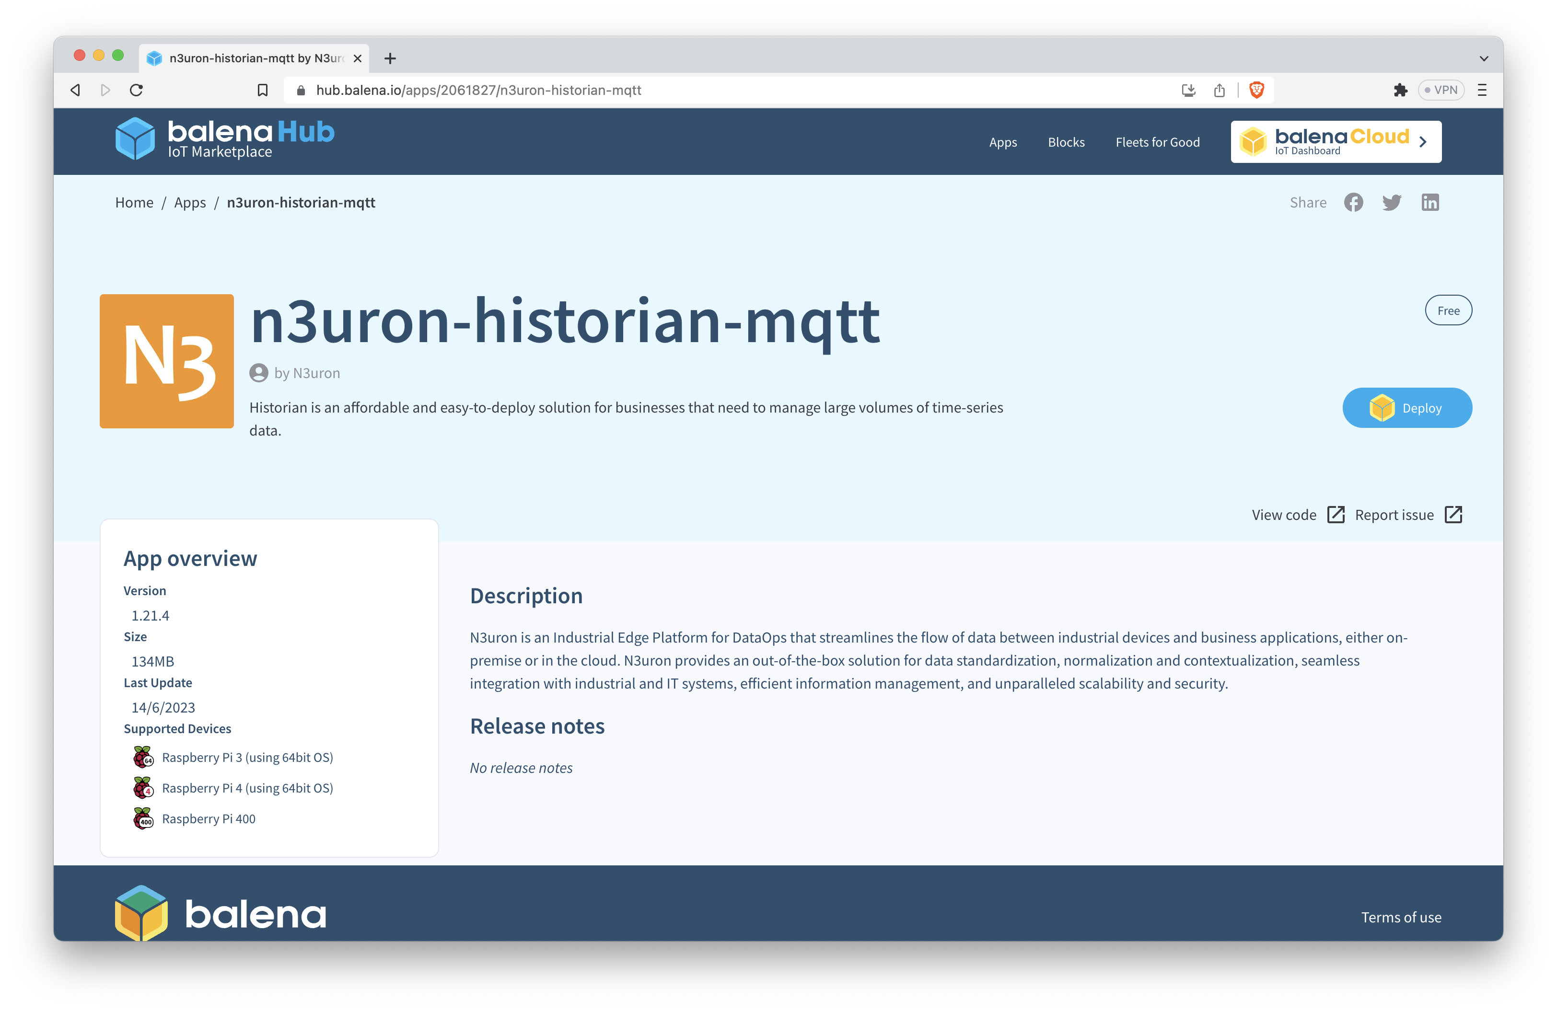This screenshot has width=1557, height=1012.
Task: Share on LinkedIn icon
Action: click(x=1429, y=203)
